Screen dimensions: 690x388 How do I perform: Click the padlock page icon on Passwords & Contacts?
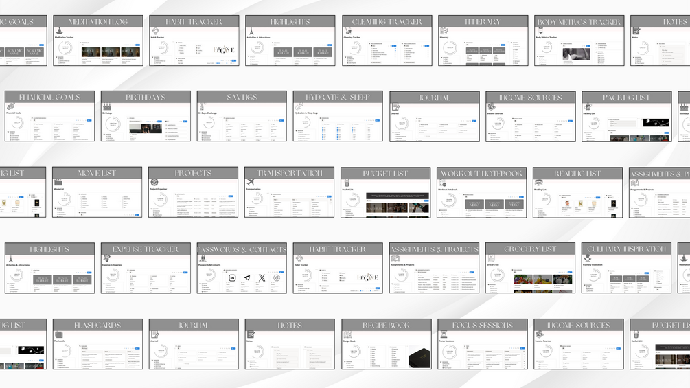203,258
